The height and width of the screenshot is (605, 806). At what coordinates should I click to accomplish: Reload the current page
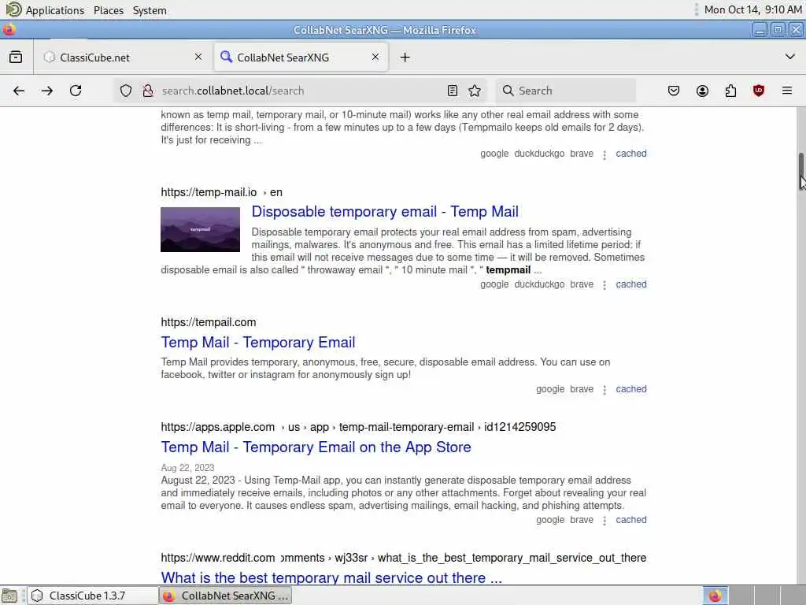pos(76,91)
